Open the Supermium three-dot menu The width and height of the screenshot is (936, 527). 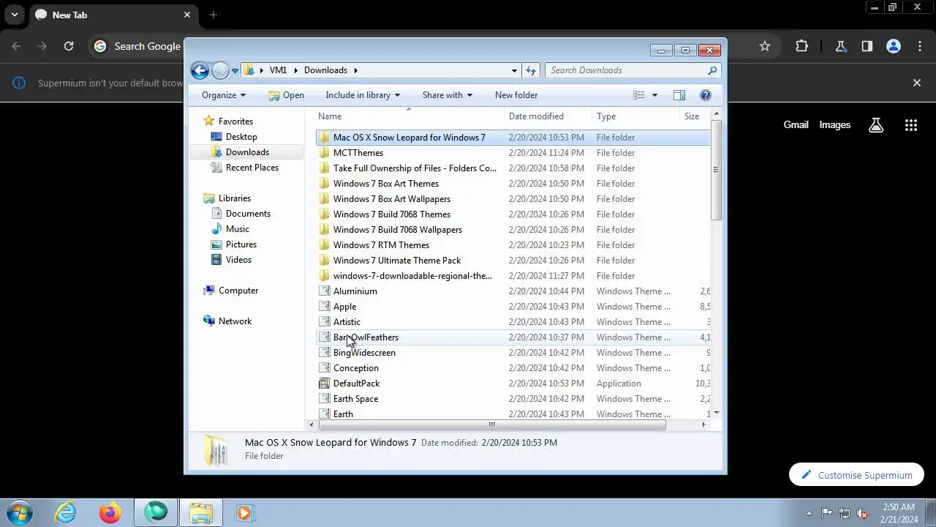920,46
